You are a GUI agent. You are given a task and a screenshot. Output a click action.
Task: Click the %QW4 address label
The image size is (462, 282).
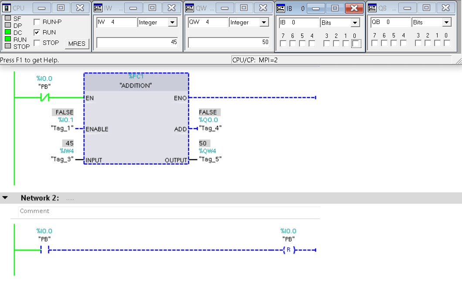[207, 151]
